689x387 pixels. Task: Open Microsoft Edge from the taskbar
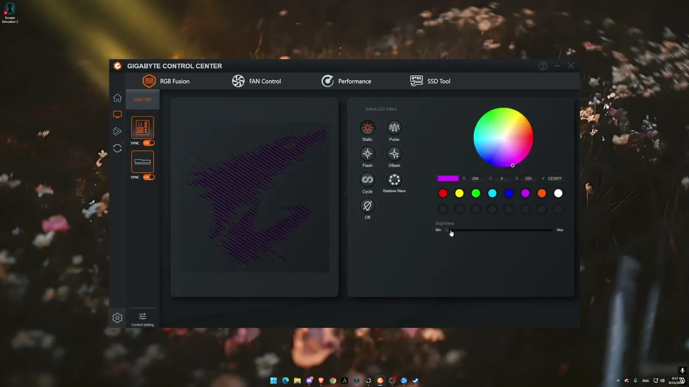pyautogui.click(x=285, y=381)
